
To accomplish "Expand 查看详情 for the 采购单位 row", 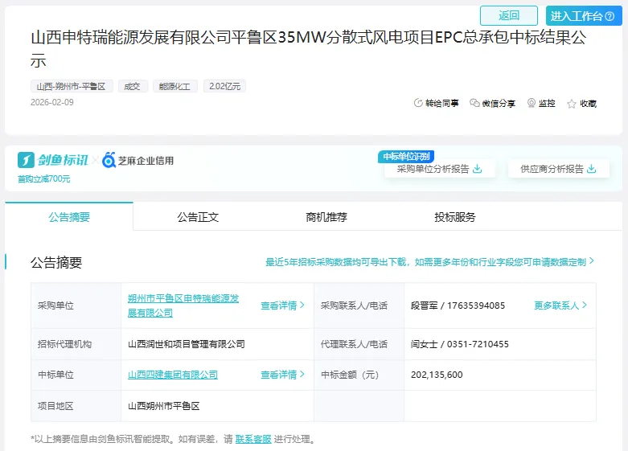I will [282, 305].
